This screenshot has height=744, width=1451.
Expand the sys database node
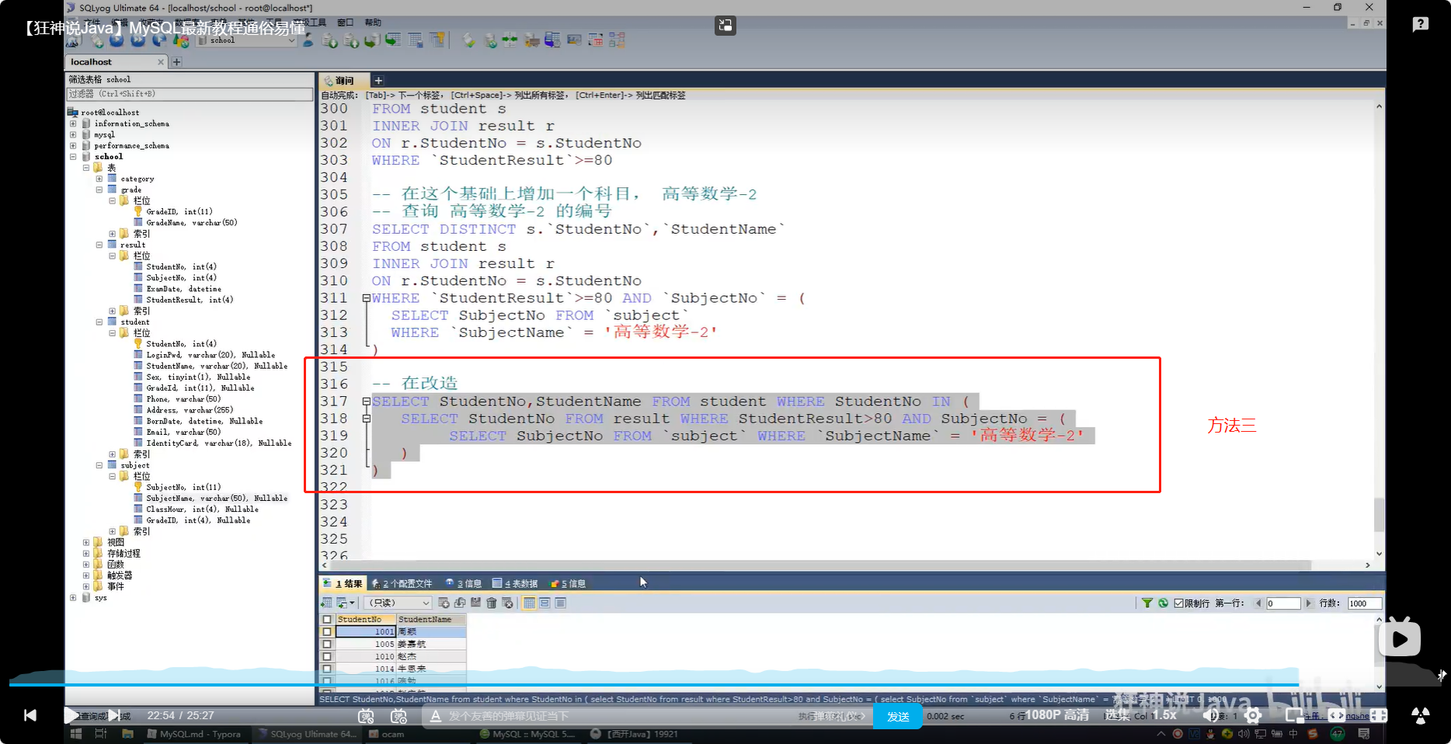(73, 598)
